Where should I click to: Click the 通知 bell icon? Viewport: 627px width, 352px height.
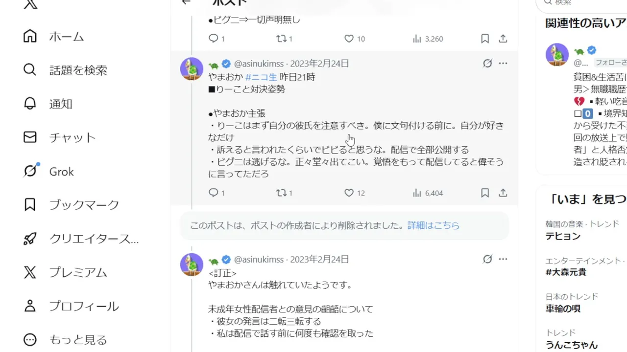[x=30, y=104]
